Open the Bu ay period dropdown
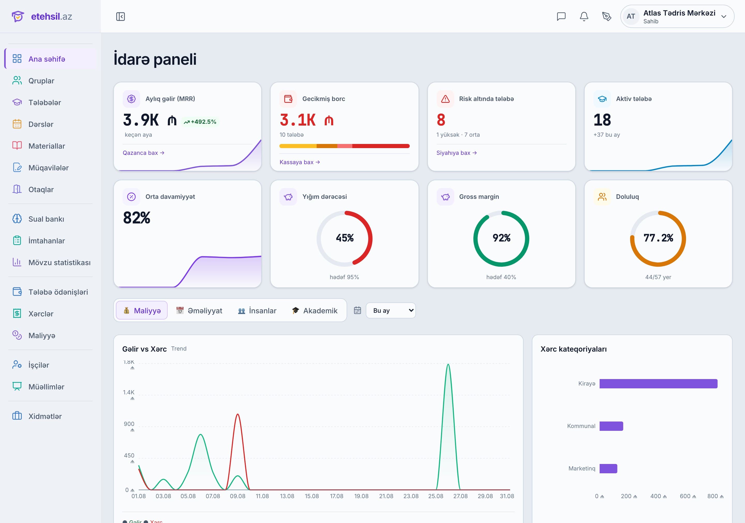The width and height of the screenshot is (745, 523). tap(391, 310)
